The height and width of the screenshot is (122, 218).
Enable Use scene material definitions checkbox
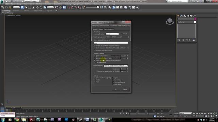point(95,50)
